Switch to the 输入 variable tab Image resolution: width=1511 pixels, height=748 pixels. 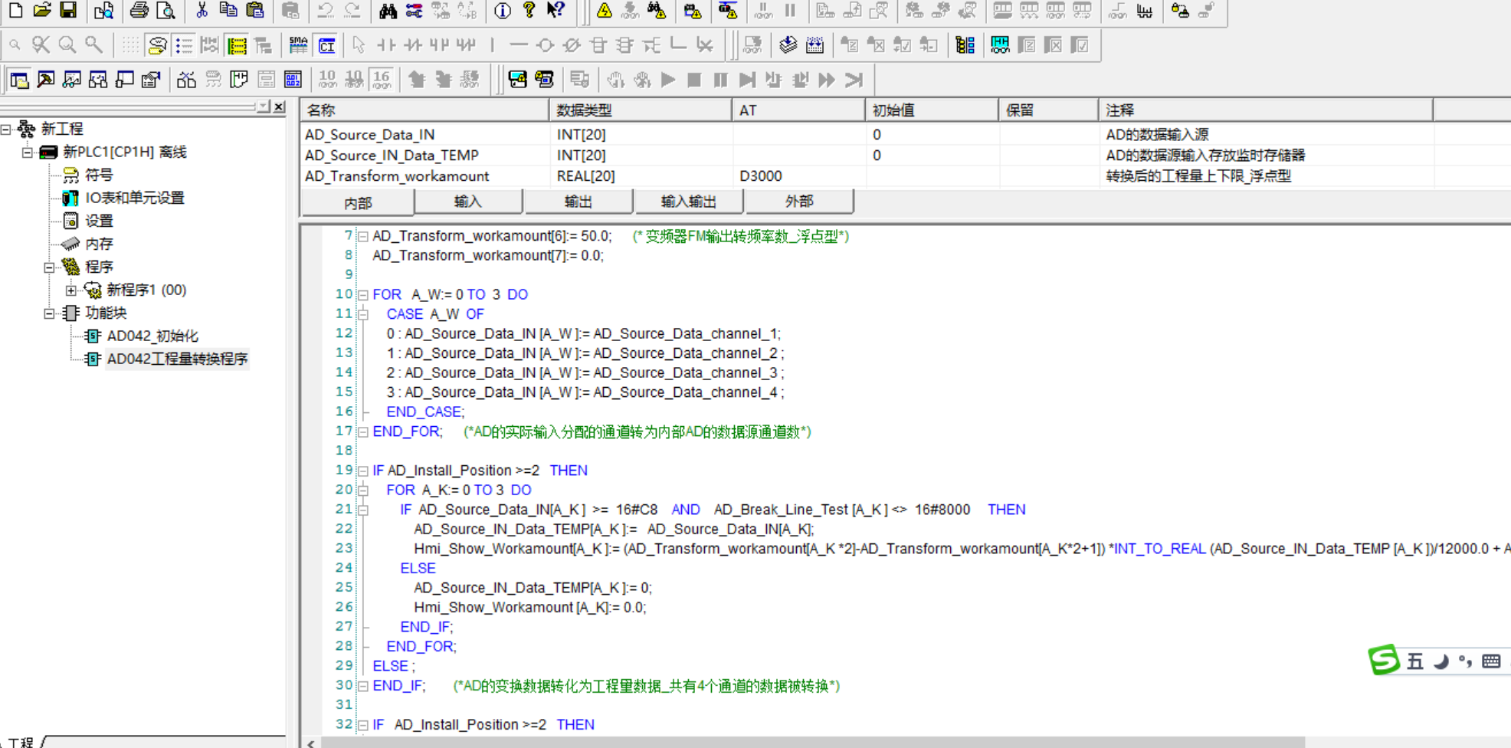[467, 202]
